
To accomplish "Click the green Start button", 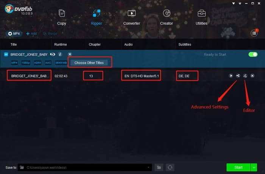I will coord(238,168).
